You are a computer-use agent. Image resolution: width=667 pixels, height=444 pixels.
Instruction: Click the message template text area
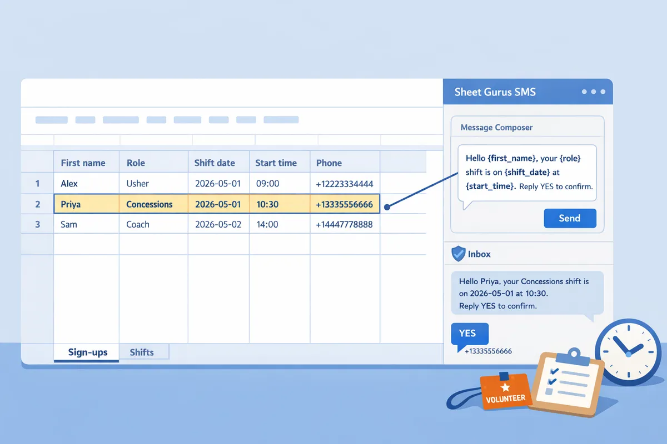tap(526, 173)
